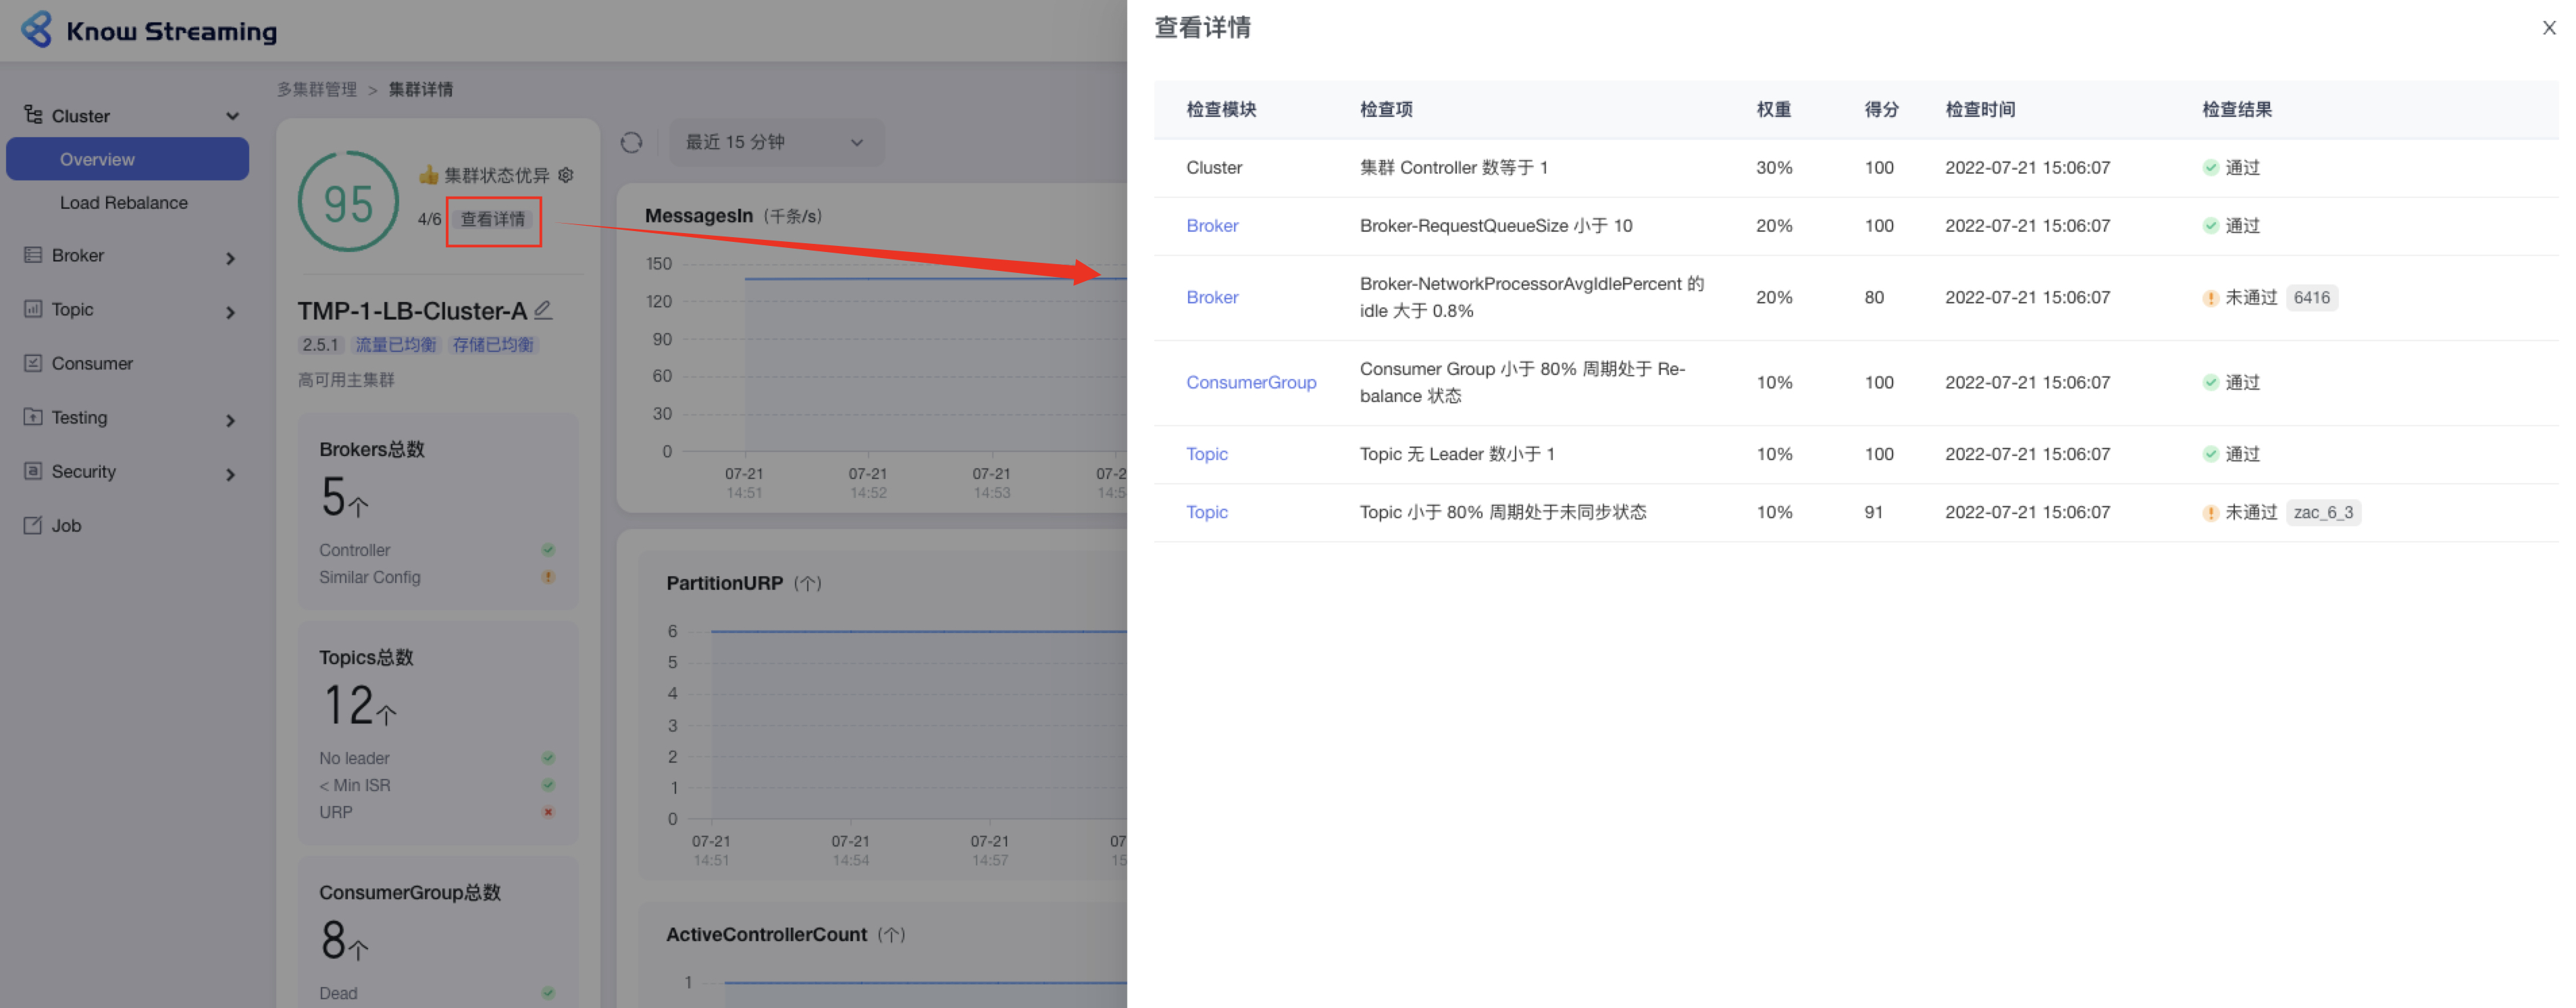Expand the Security sidebar menu
The height and width of the screenshot is (1008, 2576).
click(x=230, y=473)
